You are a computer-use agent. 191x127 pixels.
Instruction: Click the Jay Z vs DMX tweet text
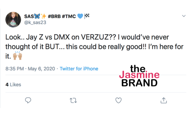tap(94, 47)
